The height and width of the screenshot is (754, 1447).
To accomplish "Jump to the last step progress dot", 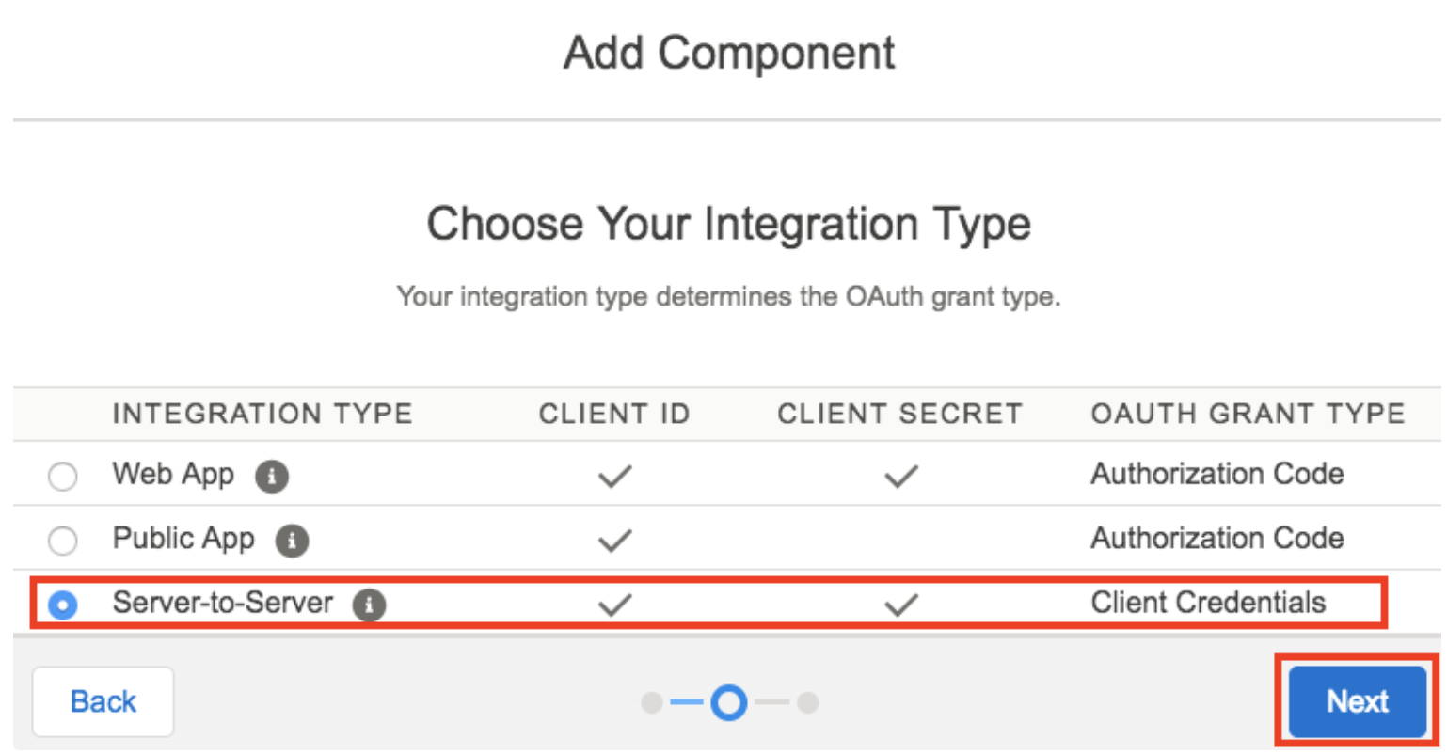I will pos(807,702).
